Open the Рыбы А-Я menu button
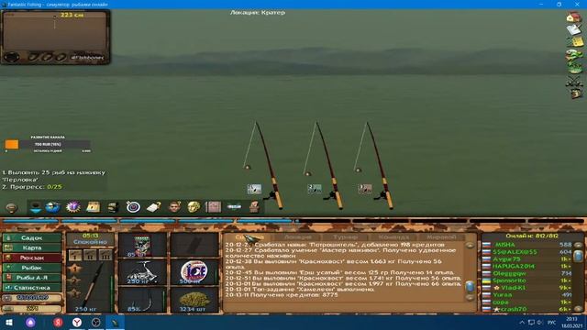The width and height of the screenshot is (587, 330). pyautogui.click(x=32, y=278)
